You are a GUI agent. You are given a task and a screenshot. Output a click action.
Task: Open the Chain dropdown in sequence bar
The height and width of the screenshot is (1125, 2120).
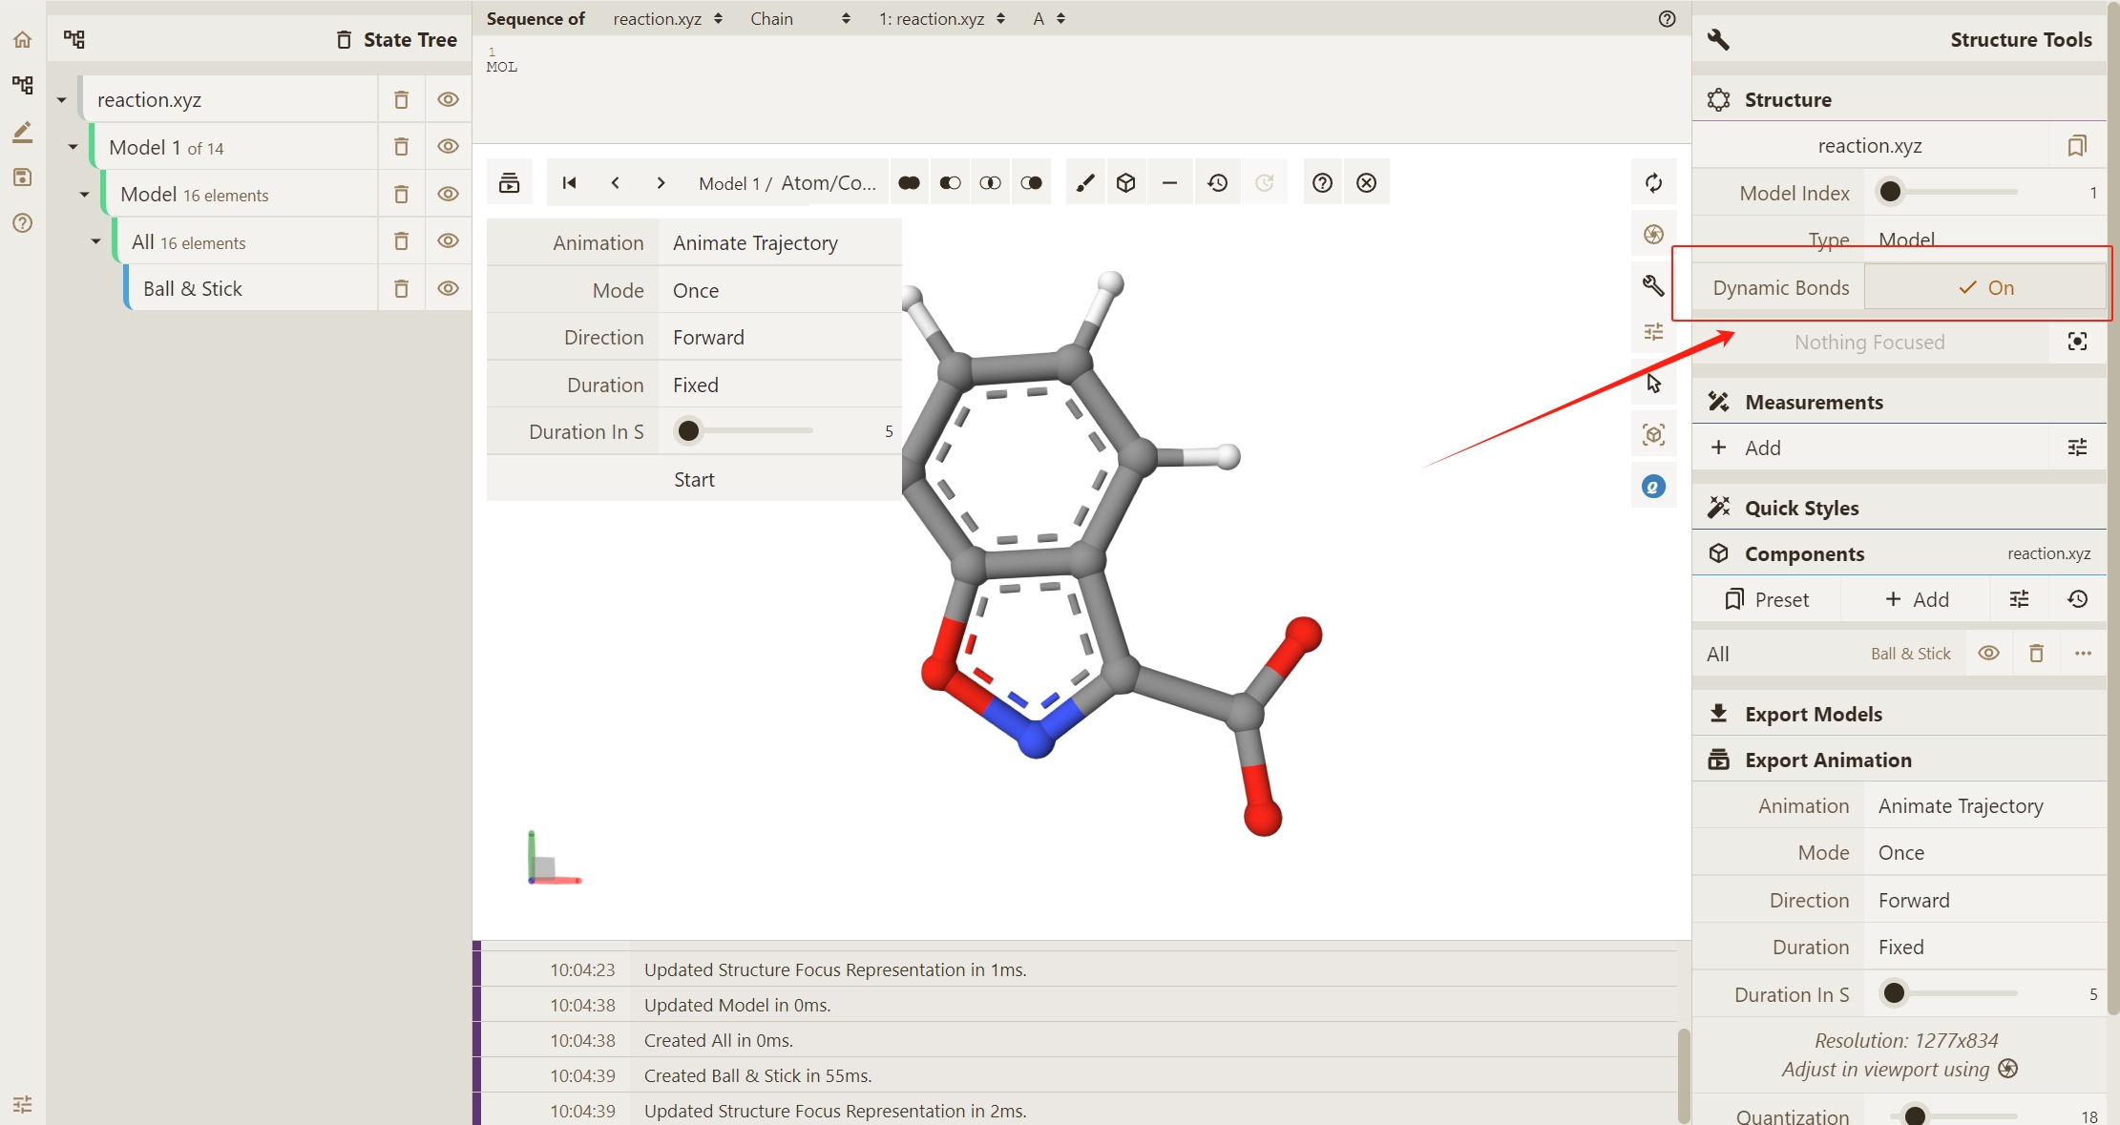click(800, 19)
